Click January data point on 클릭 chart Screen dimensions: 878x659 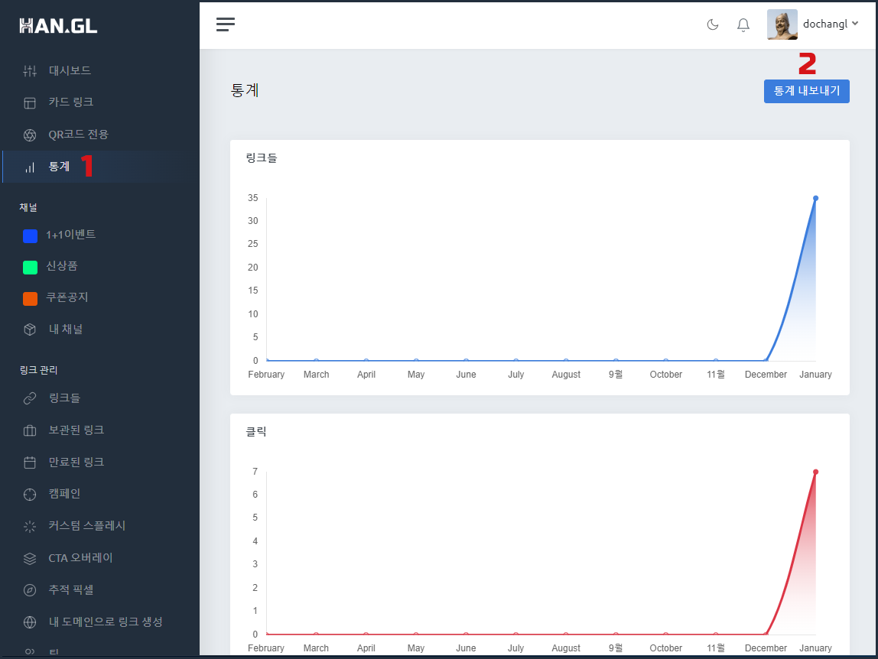pos(815,472)
